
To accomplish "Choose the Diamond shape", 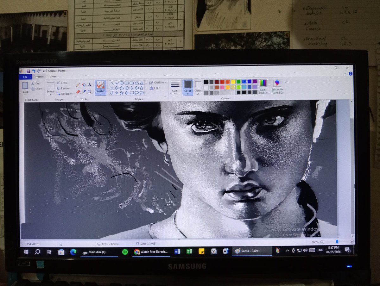I will pos(117,88).
